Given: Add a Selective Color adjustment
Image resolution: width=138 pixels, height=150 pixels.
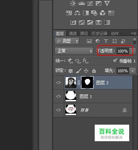Looking at the screenshot, I should tap(99, 22).
